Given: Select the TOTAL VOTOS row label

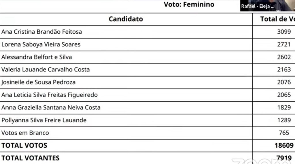Looking at the screenshot, I should point(24,145).
